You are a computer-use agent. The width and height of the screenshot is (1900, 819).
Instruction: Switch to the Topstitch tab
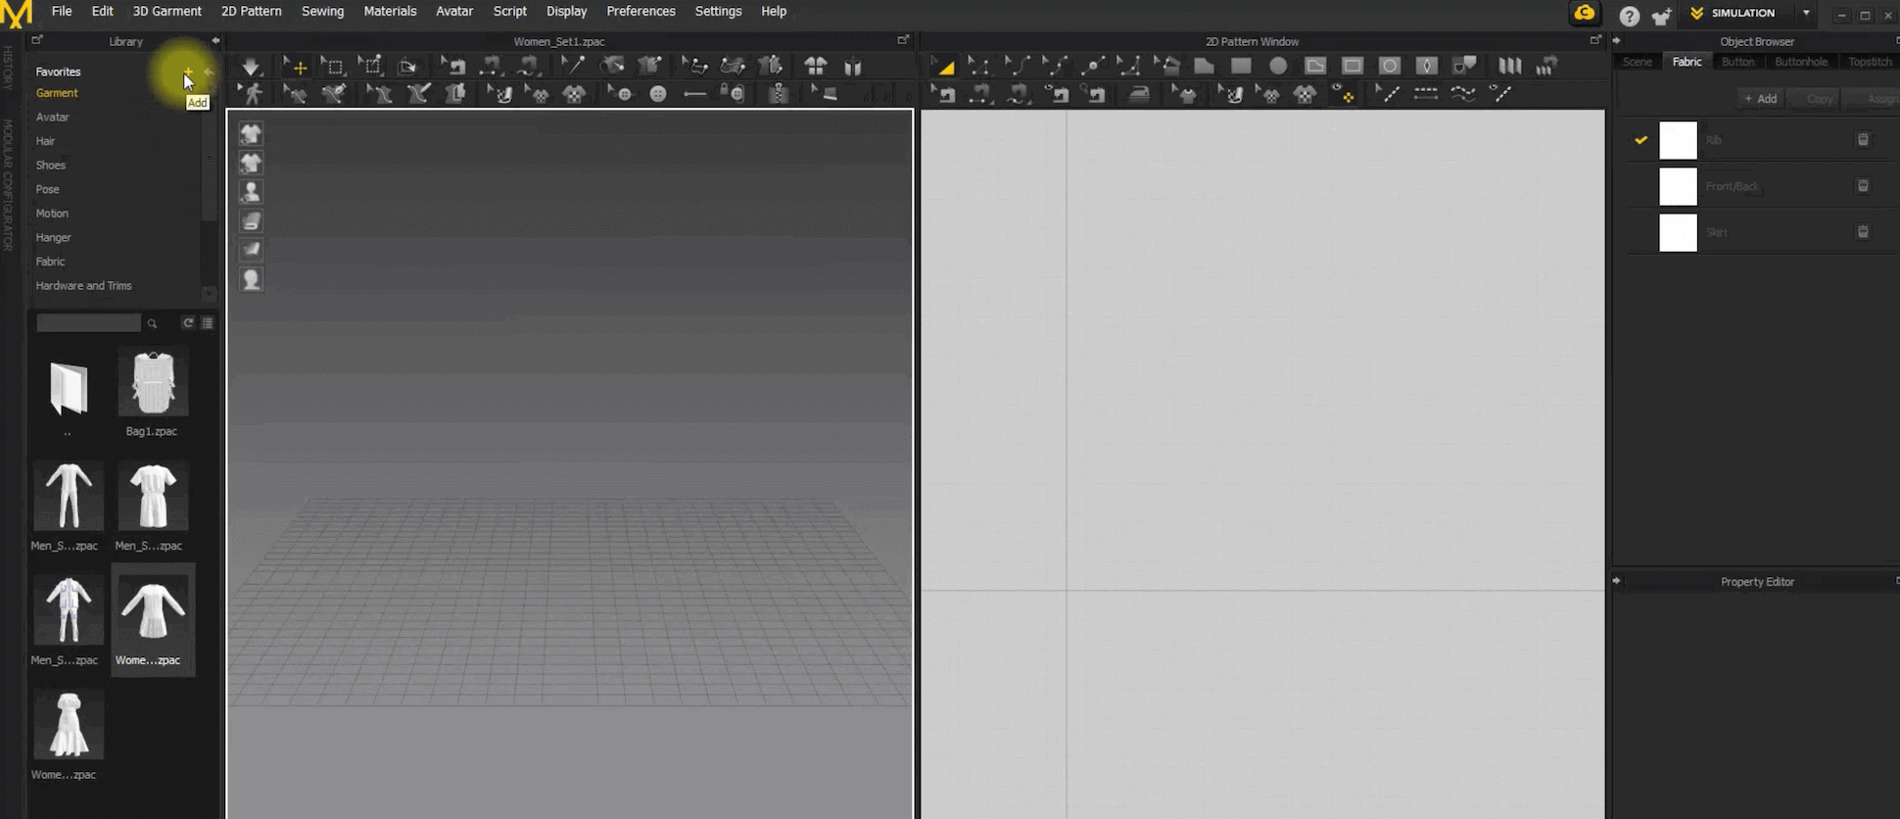coord(1870,62)
